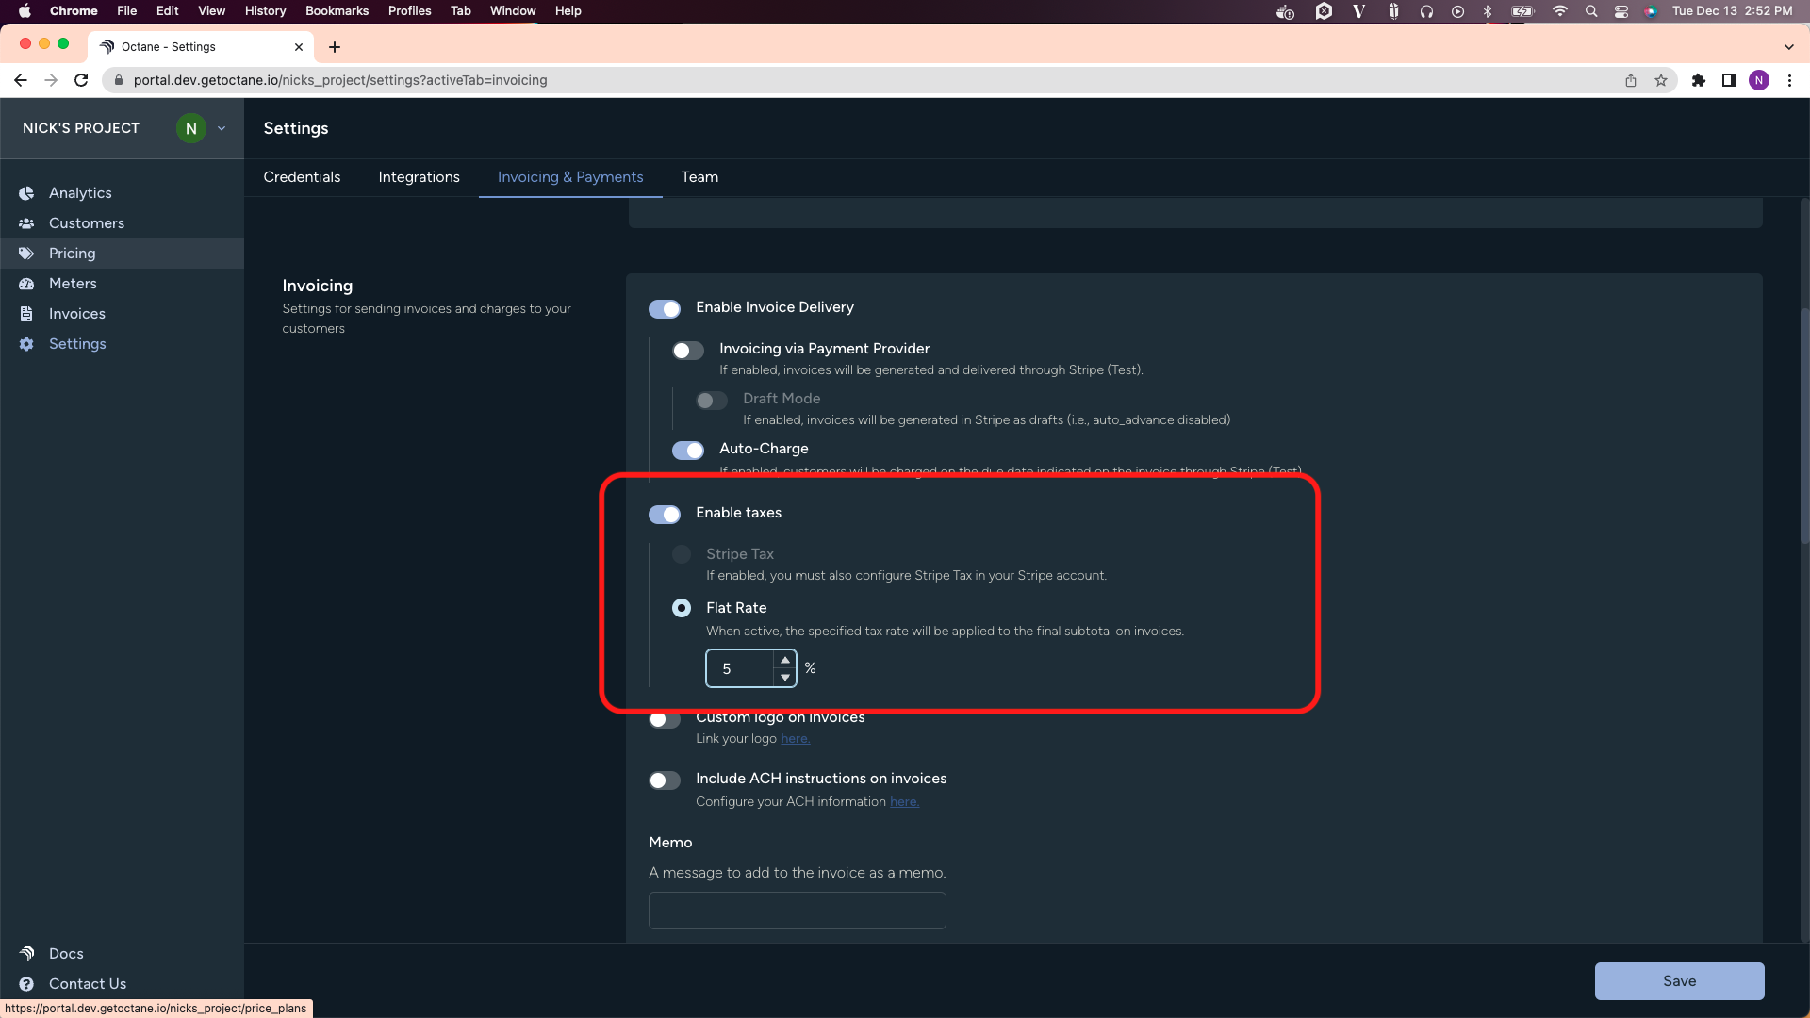This screenshot has width=1810, height=1018.
Task: Disable the Auto-Charge toggle
Action: (x=688, y=451)
